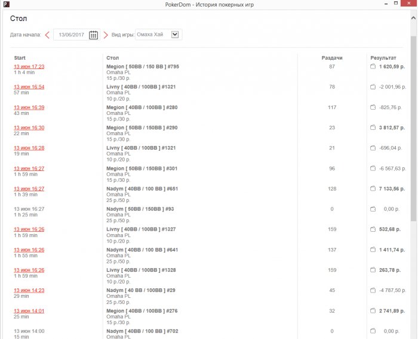
Task: Click hand icon beside 7 133,56 р. result
Action: point(373,189)
